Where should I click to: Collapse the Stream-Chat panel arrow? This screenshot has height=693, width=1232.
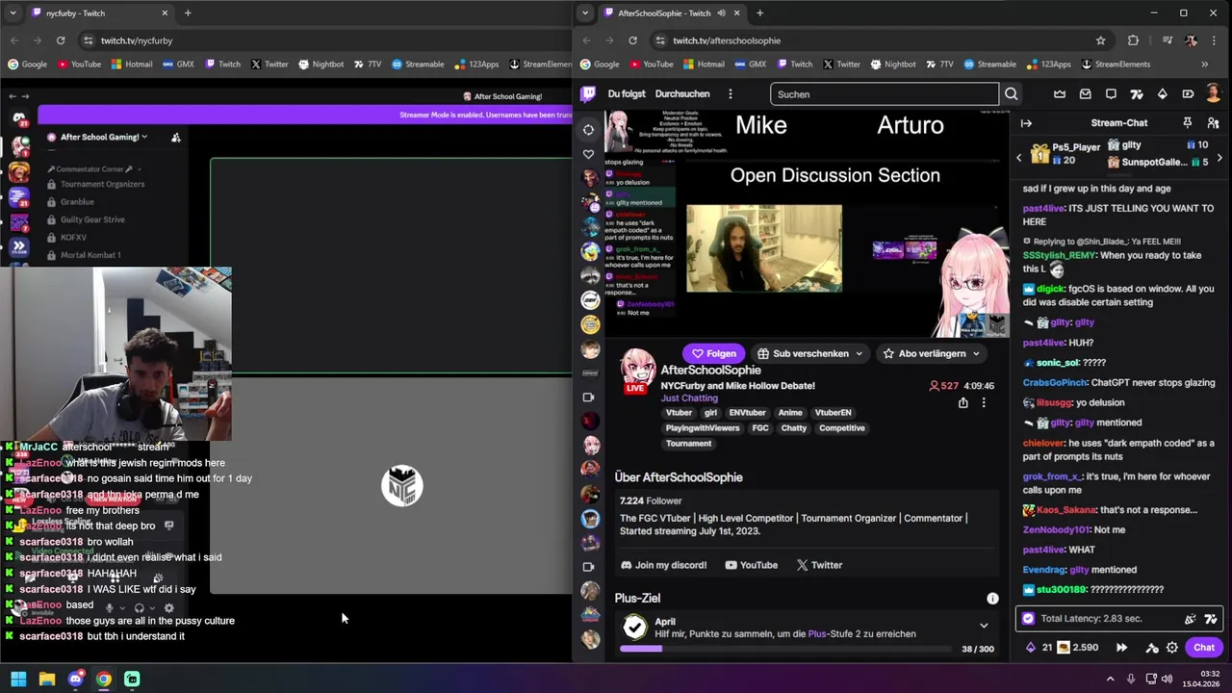tap(1026, 123)
